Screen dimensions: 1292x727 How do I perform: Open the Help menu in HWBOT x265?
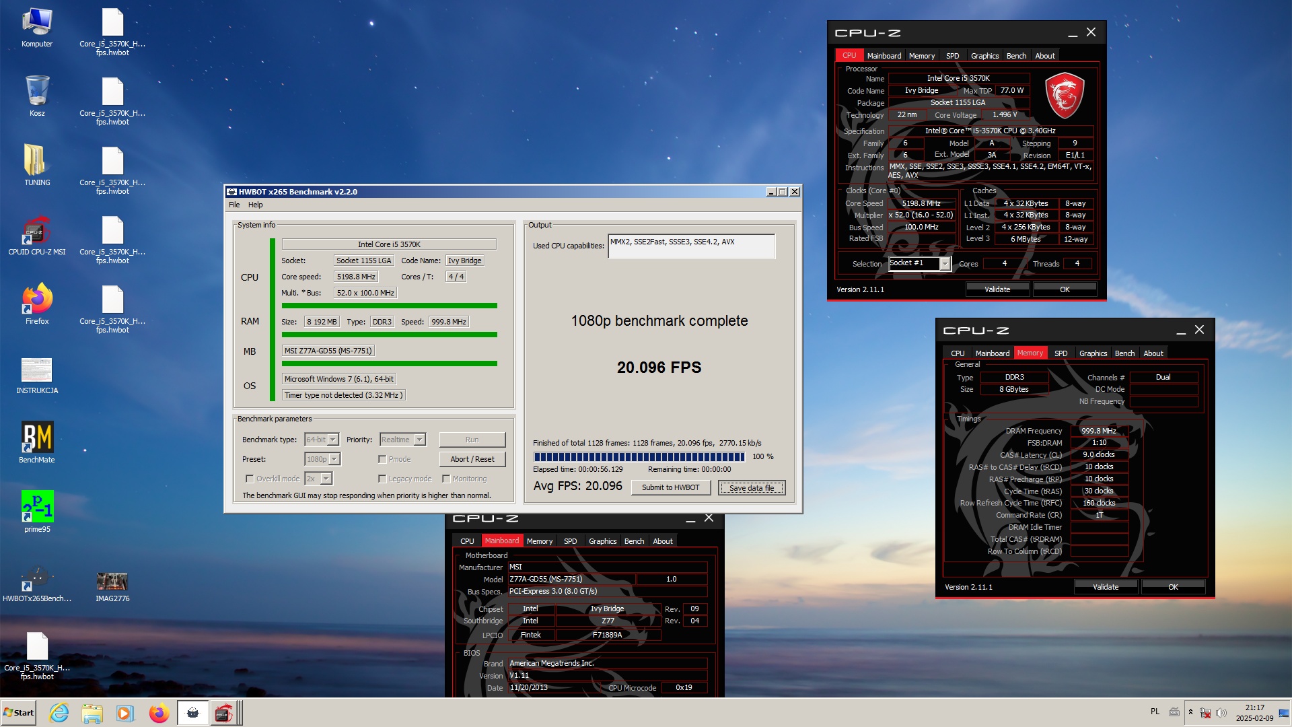[255, 205]
